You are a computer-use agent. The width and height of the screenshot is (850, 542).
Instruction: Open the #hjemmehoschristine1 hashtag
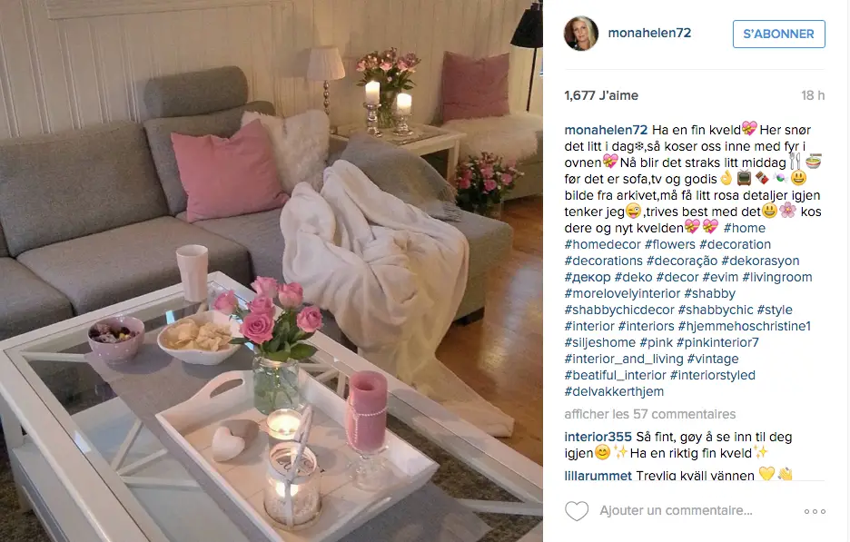745,326
